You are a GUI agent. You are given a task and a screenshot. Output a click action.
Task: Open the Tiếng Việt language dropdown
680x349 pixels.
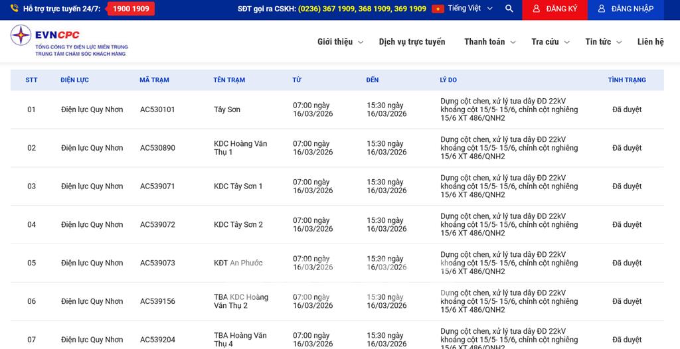click(x=470, y=9)
